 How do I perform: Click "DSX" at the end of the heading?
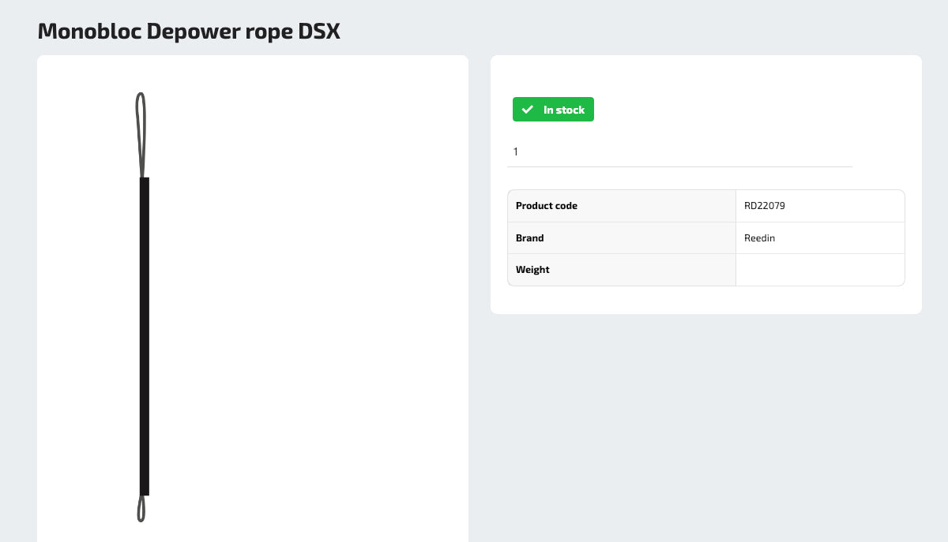click(320, 32)
